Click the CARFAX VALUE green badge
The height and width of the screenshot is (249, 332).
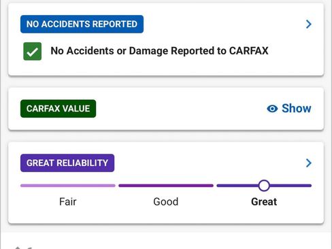pyautogui.click(x=59, y=109)
